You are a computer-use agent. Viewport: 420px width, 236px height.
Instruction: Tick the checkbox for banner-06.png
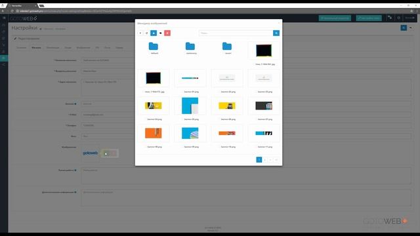(x=219, y=119)
